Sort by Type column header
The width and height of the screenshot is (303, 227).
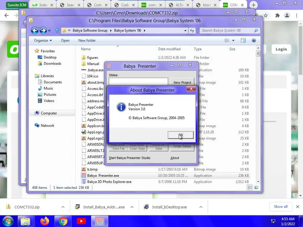[x=197, y=49]
